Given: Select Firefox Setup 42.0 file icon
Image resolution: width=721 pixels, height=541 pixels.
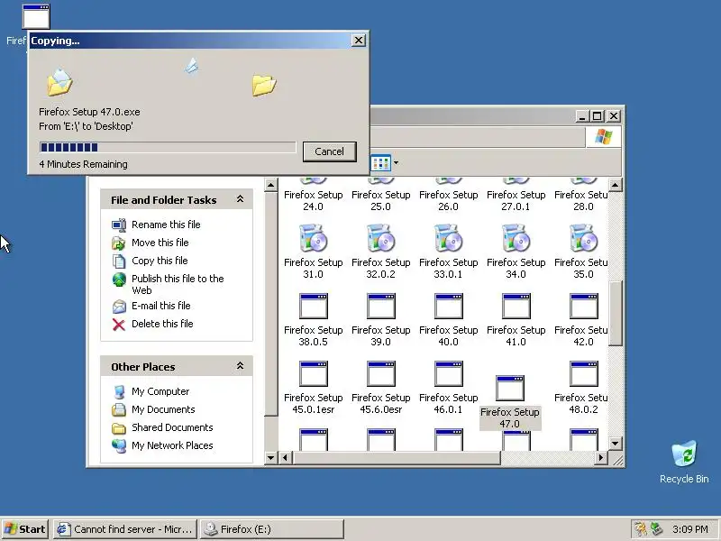Looking at the screenshot, I should point(583,306).
